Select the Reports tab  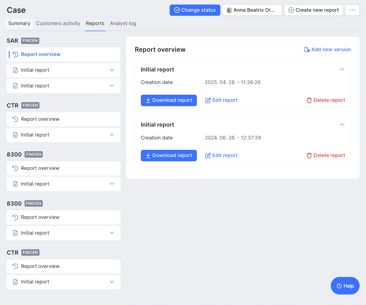[95, 23]
